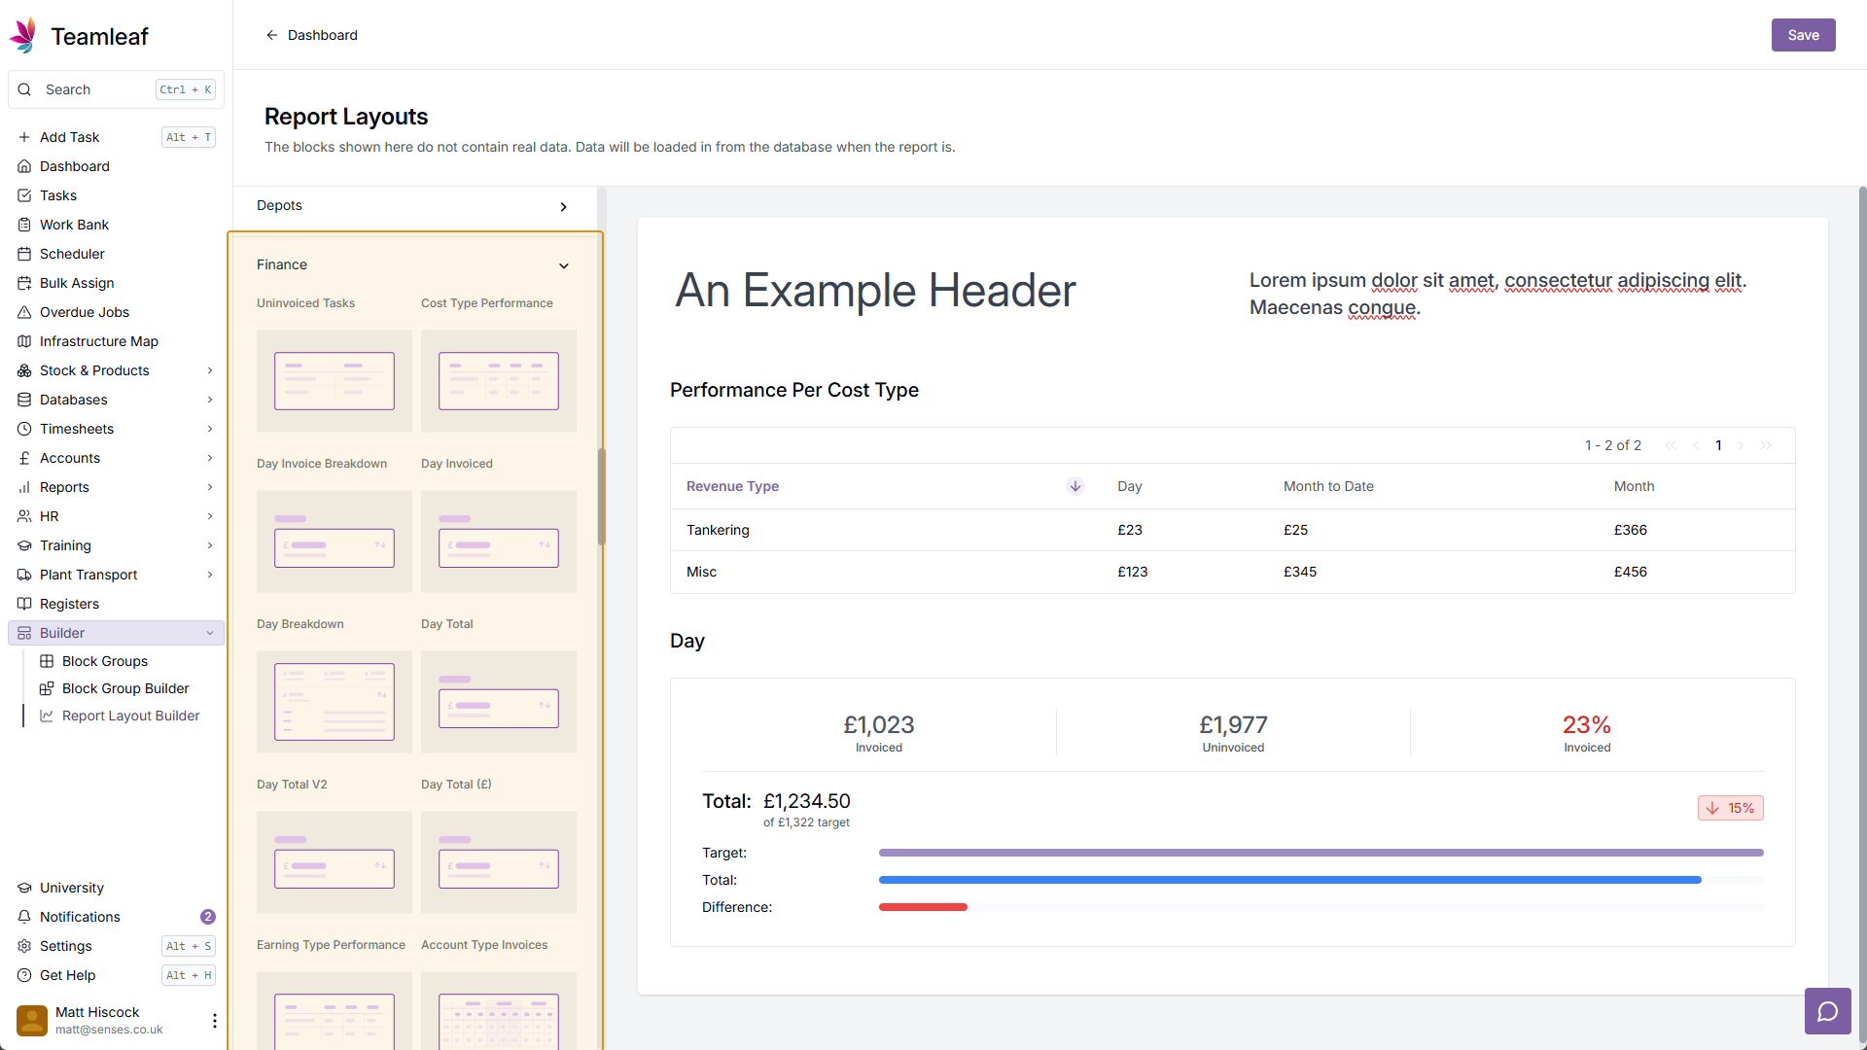Collapse the Builder menu
Screen dimensions: 1867x1050
pos(210,633)
